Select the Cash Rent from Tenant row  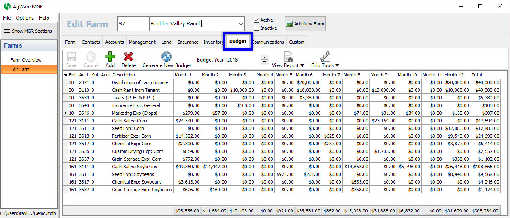(x=136, y=90)
